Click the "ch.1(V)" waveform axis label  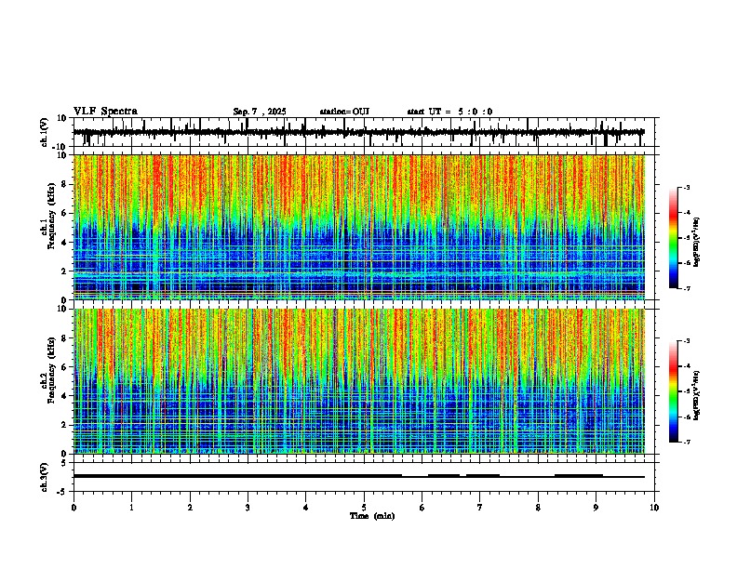pyautogui.click(x=45, y=132)
